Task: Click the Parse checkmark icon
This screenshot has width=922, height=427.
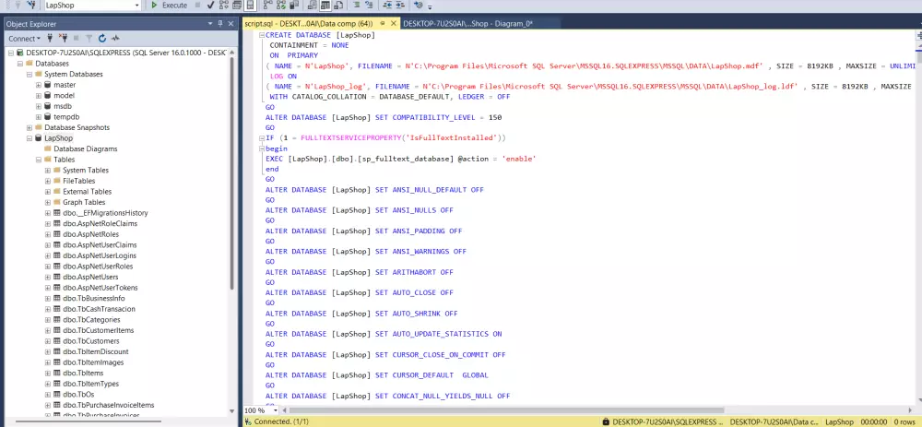Action: coord(210,5)
